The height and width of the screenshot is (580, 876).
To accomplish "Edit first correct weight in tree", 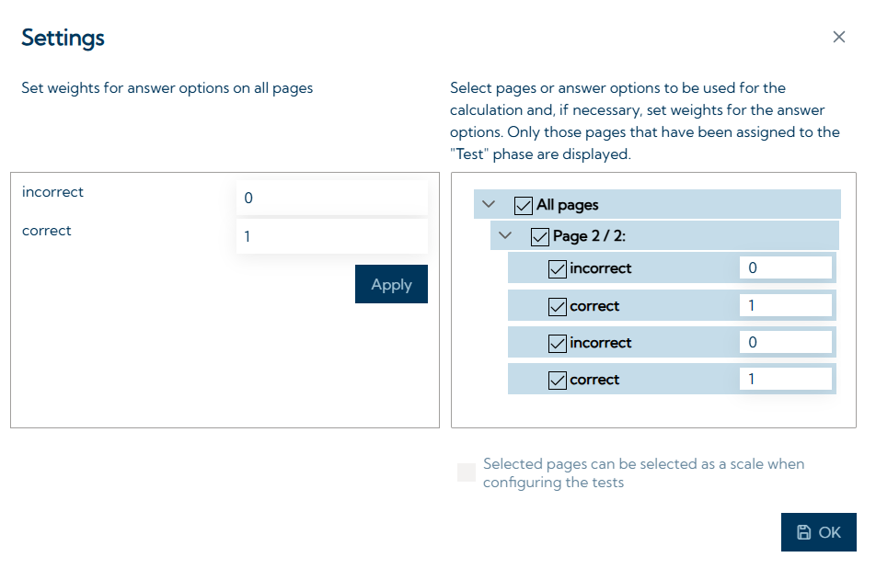I will [785, 305].
